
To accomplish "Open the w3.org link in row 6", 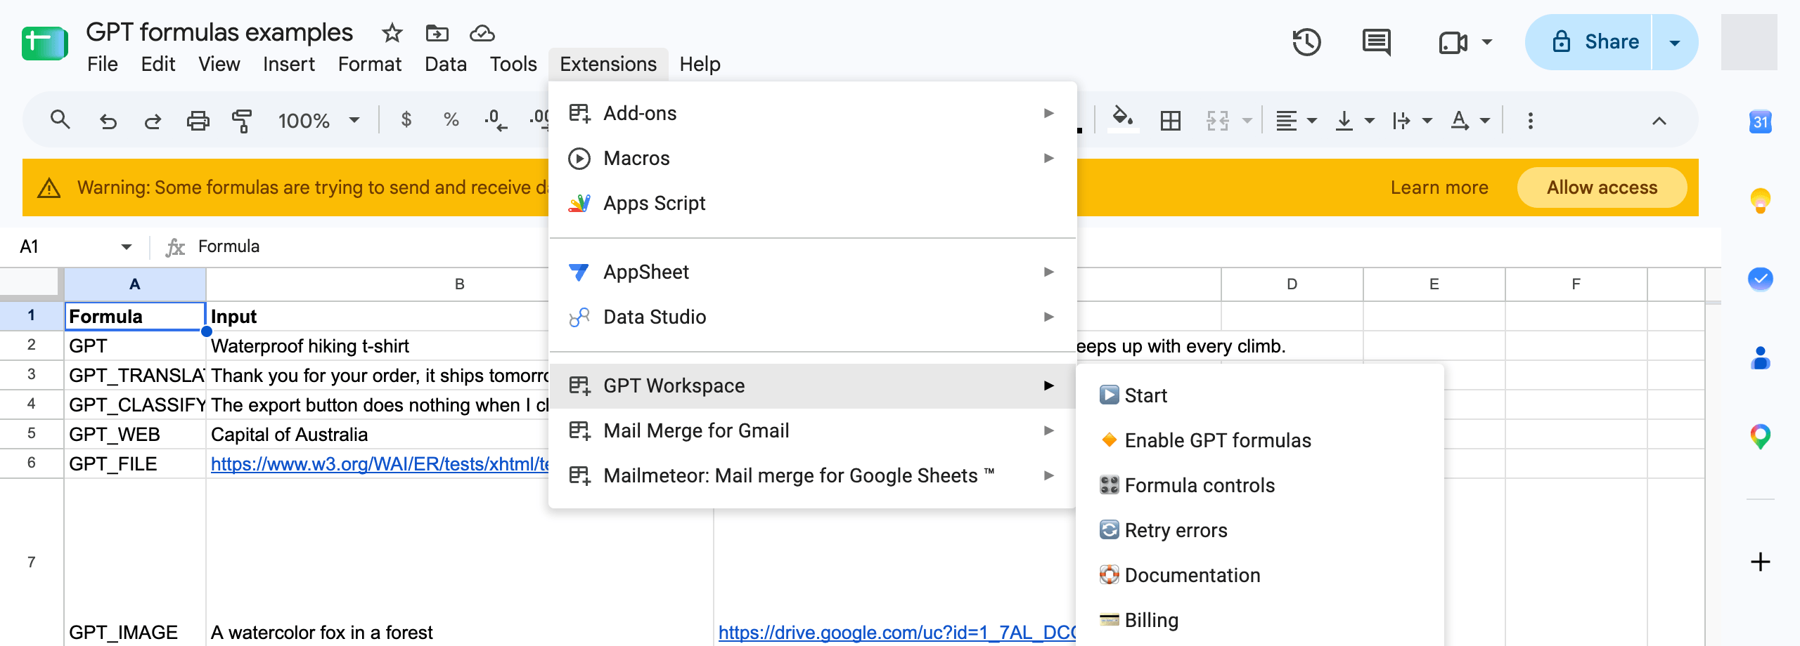I will (380, 464).
